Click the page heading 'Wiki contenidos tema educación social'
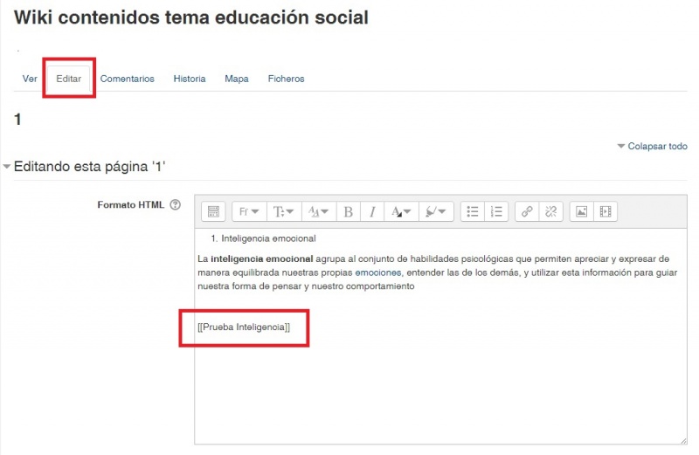Image resolution: width=699 pixels, height=455 pixels. tap(191, 17)
